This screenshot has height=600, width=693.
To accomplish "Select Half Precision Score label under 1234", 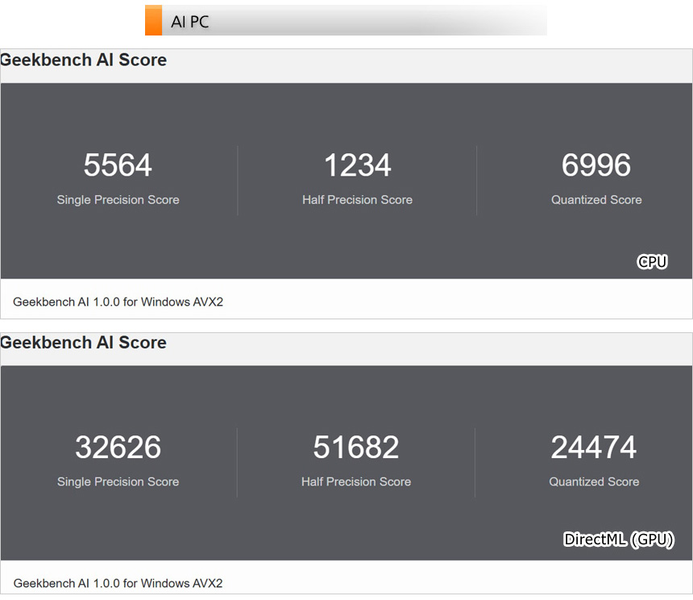I will coord(357,200).
